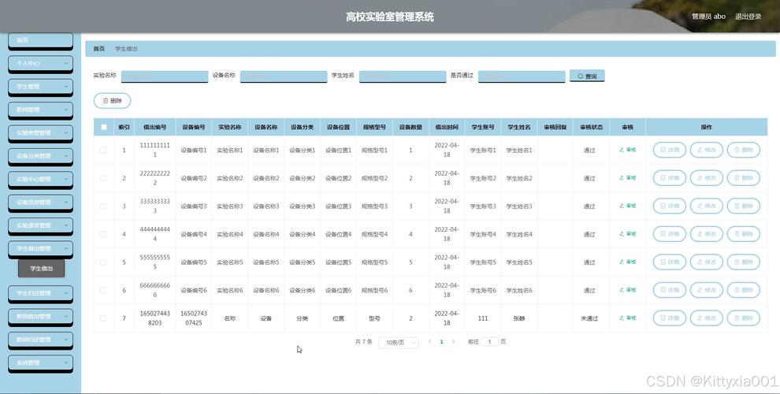
Task: Click the 查询 search button
Action: point(587,76)
